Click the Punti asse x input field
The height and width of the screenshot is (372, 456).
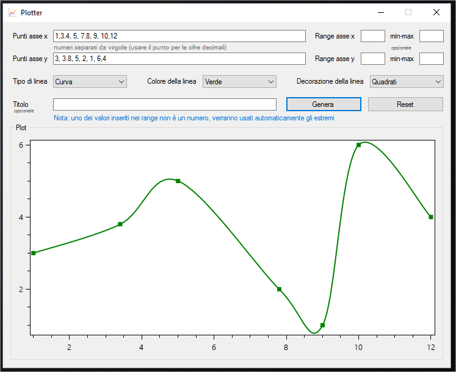point(179,36)
